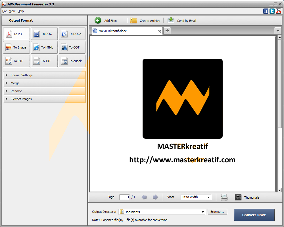
Task: Open the YouTube channel icon
Action: click(x=278, y=11)
